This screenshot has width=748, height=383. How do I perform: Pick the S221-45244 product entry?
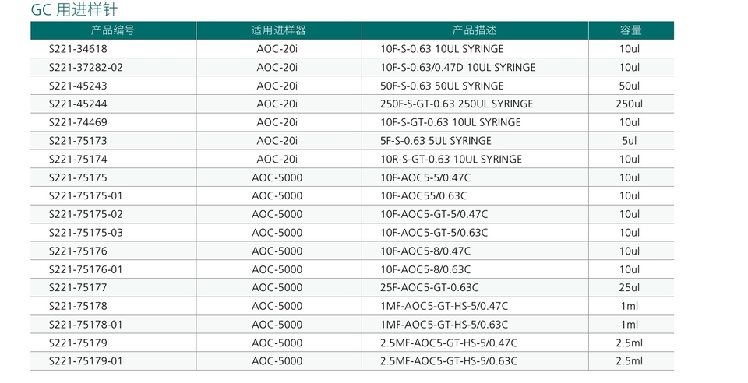(78, 104)
